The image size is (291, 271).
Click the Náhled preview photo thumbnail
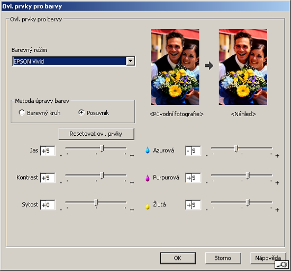243,67
